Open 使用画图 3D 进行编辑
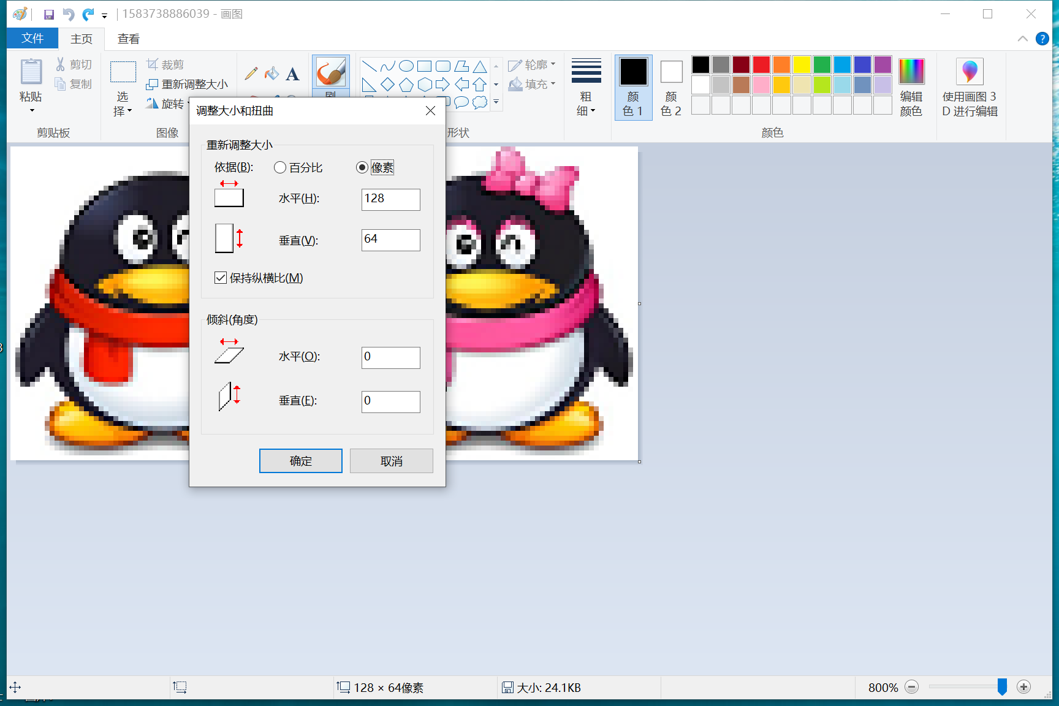 tap(970, 87)
